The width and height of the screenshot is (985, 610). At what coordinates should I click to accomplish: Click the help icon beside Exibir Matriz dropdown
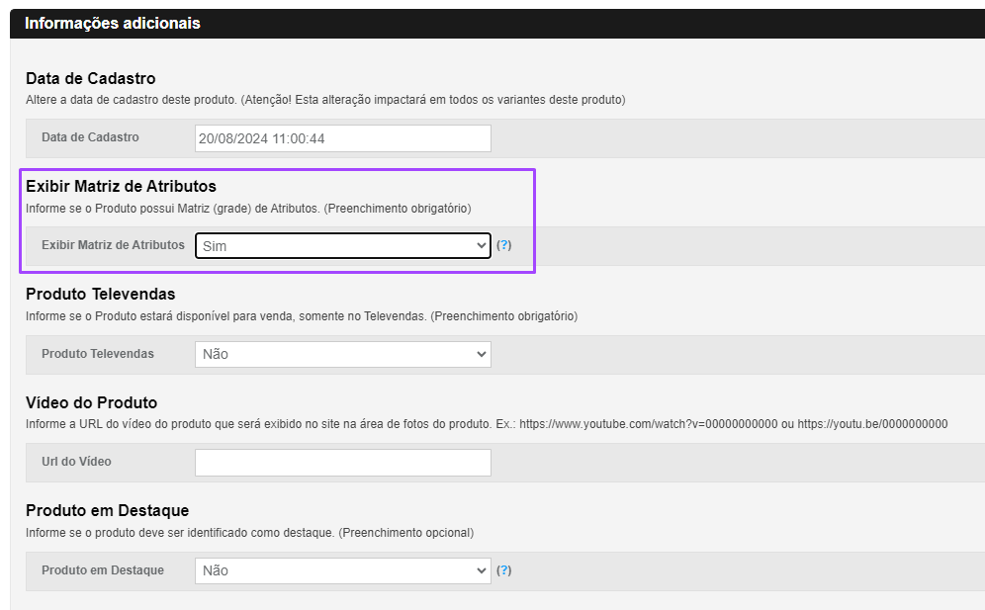click(x=503, y=245)
